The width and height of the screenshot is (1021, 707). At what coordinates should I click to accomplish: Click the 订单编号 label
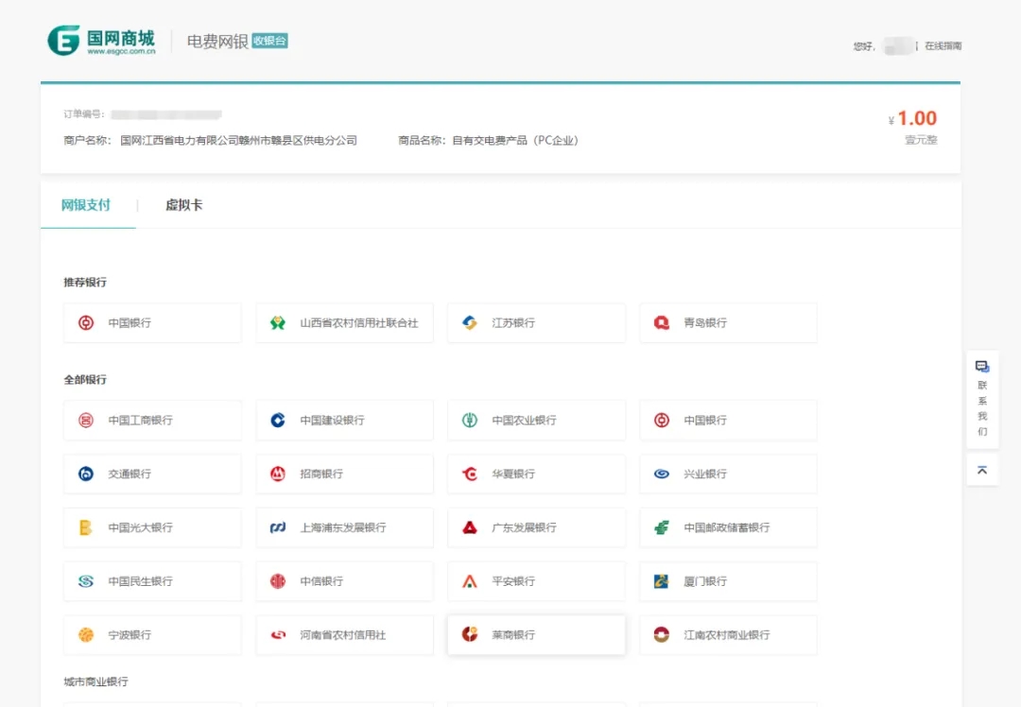coord(84,114)
